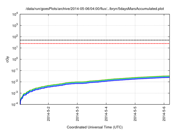Image resolution: width=187 pixels, height=130 pixels.
Task: Click the red dashed threshold line
Action: coord(95,44)
